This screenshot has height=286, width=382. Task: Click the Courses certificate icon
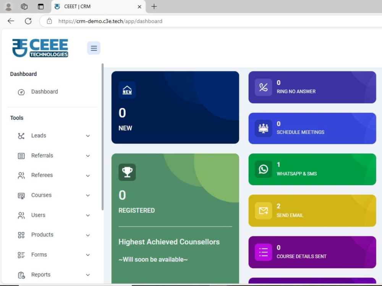tap(21, 196)
